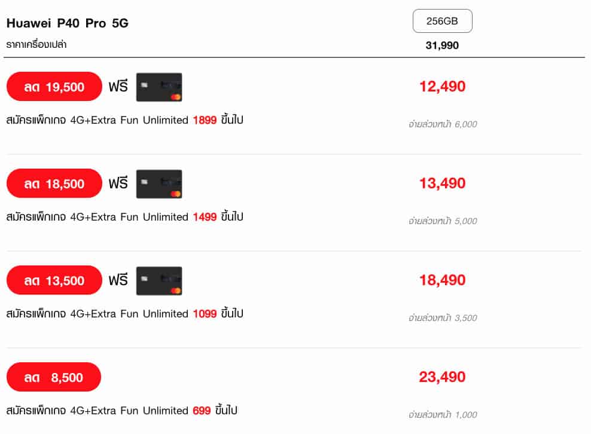Select the 256GB storage option
The height and width of the screenshot is (434, 591).
click(x=442, y=22)
